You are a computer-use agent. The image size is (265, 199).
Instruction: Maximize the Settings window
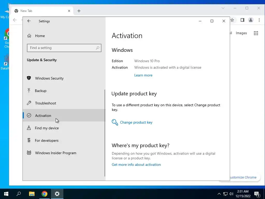click(x=212, y=21)
